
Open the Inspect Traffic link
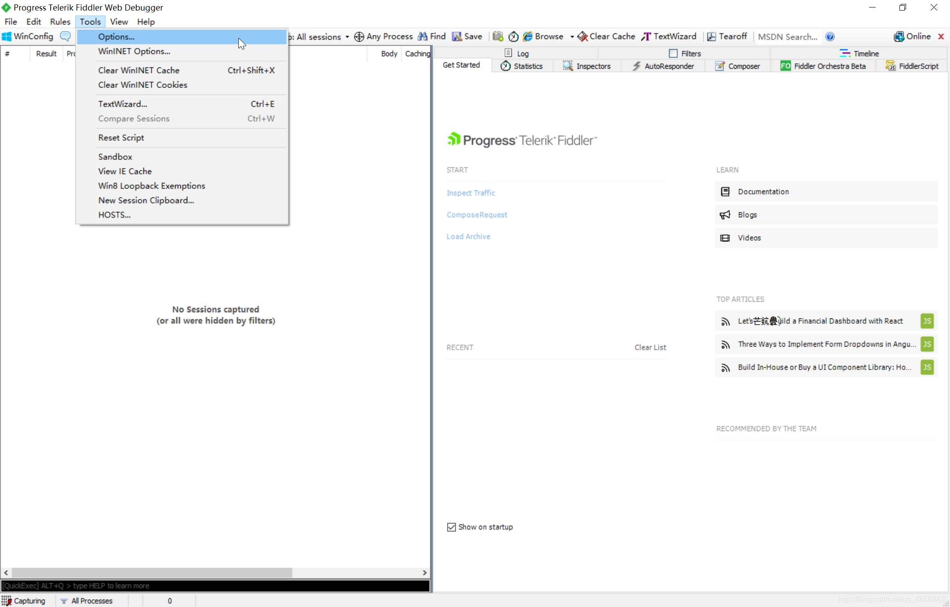click(x=471, y=193)
